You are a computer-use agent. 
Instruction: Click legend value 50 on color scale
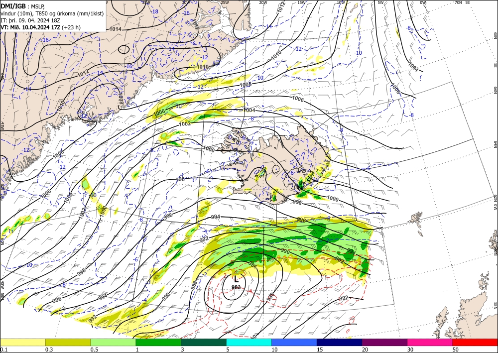tap(456, 350)
